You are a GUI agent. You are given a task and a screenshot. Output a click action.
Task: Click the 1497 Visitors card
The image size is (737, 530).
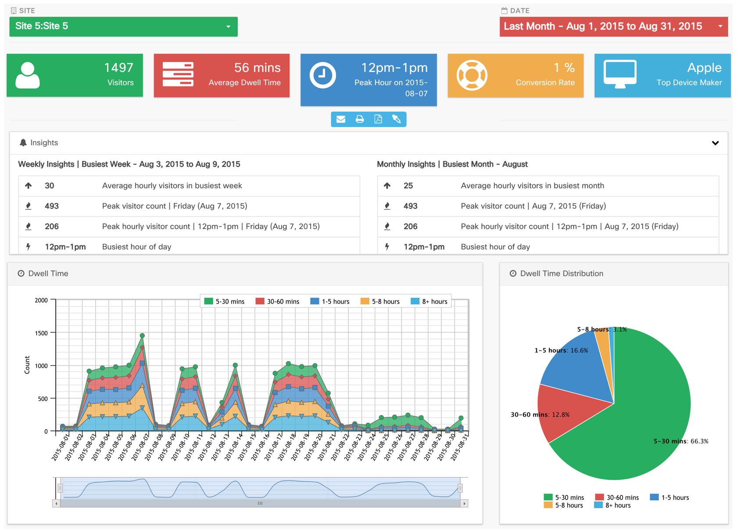(75, 75)
